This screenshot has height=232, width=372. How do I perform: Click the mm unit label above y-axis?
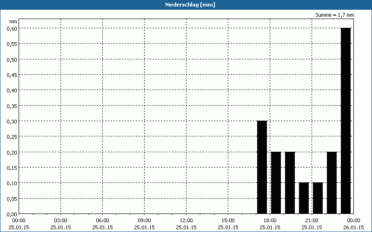tap(13, 21)
